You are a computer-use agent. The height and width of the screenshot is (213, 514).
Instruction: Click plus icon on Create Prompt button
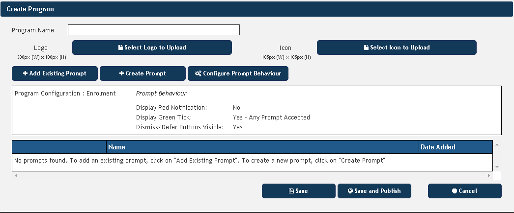click(121, 73)
